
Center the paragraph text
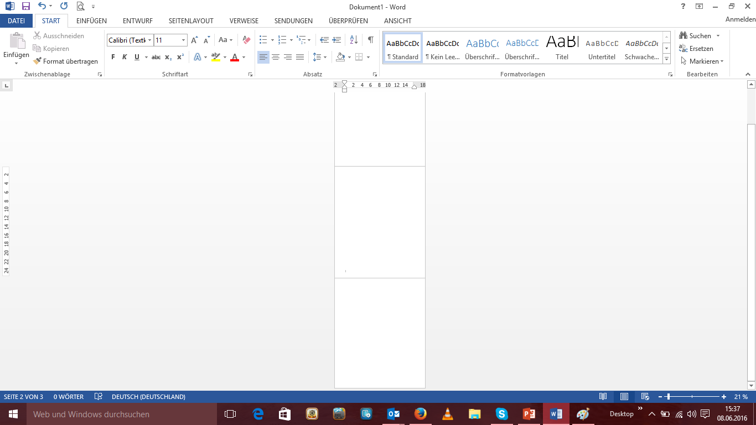coord(276,57)
